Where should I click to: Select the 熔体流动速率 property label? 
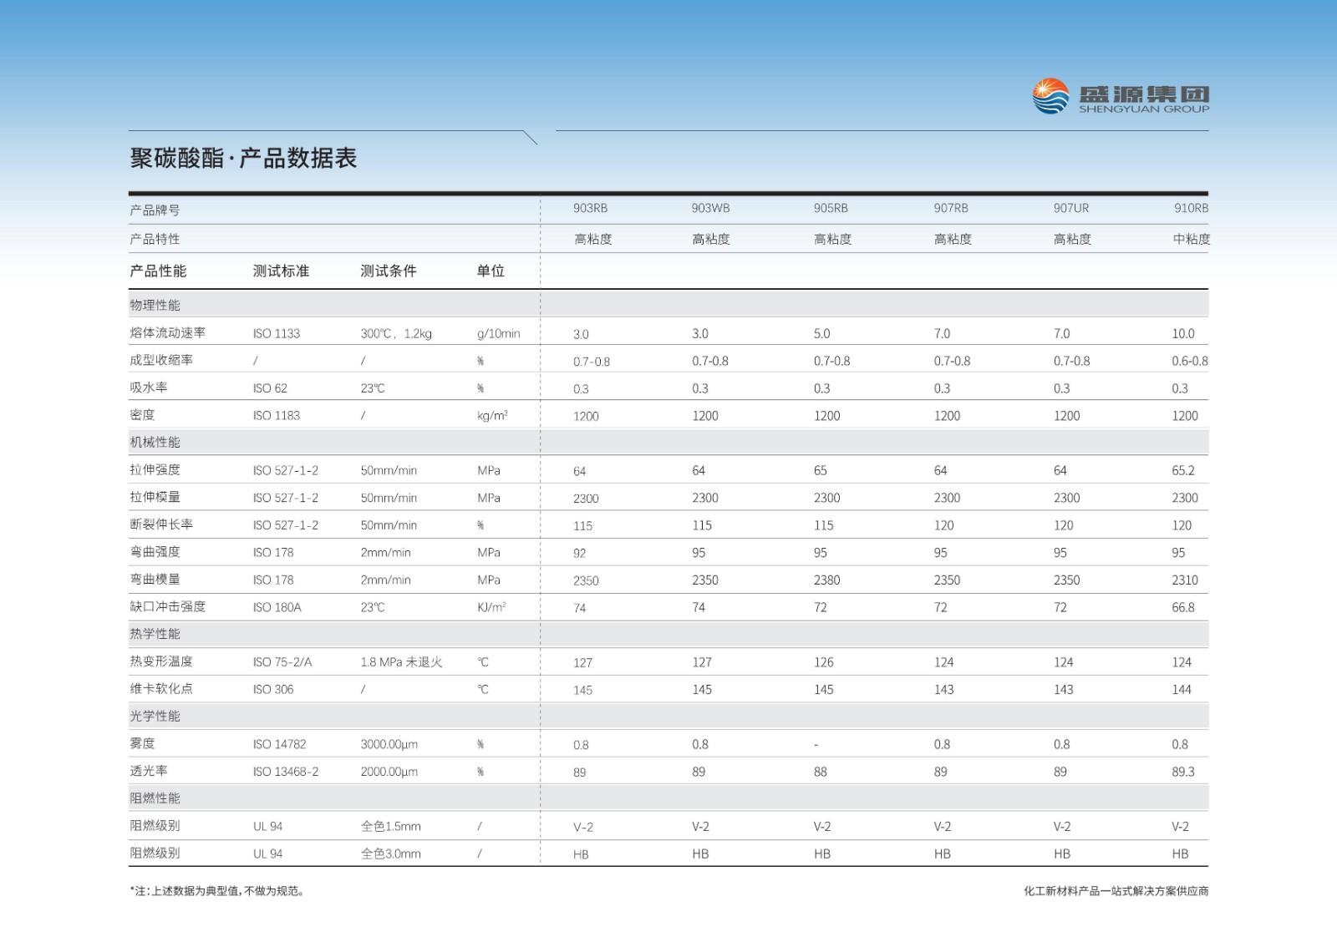pyautogui.click(x=168, y=331)
